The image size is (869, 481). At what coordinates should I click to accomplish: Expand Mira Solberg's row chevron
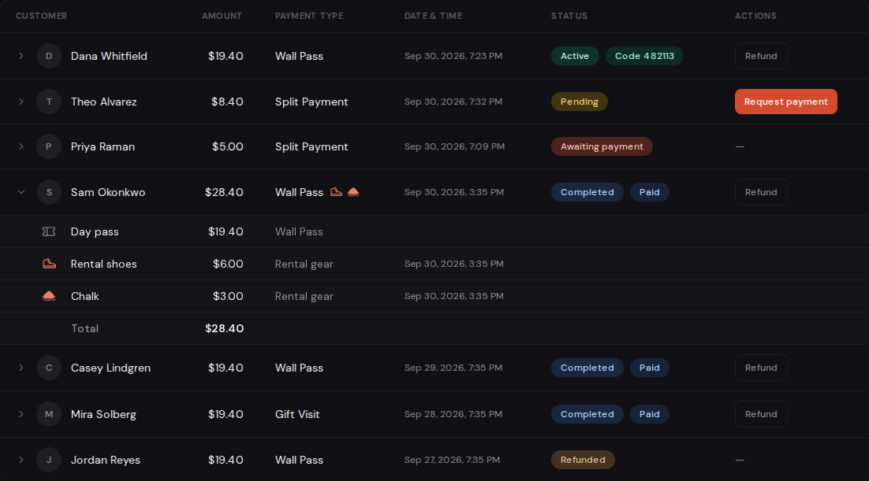pyautogui.click(x=21, y=414)
